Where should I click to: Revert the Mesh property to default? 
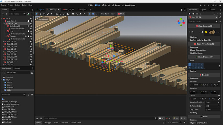pos(202,32)
